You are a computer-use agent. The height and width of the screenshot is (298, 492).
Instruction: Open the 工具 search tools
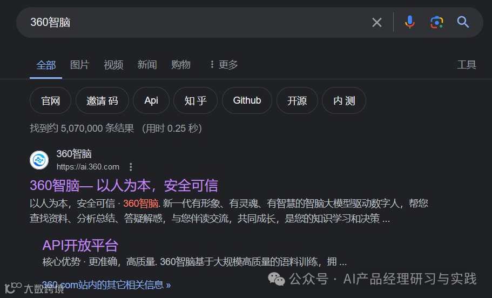[x=467, y=65]
